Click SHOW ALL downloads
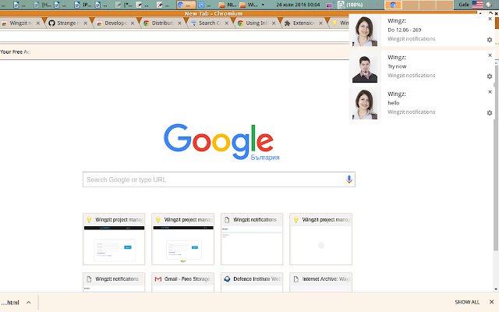This screenshot has width=499, height=312. pyautogui.click(x=467, y=302)
